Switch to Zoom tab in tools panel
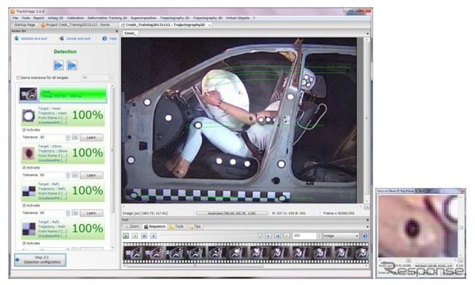 132,226
